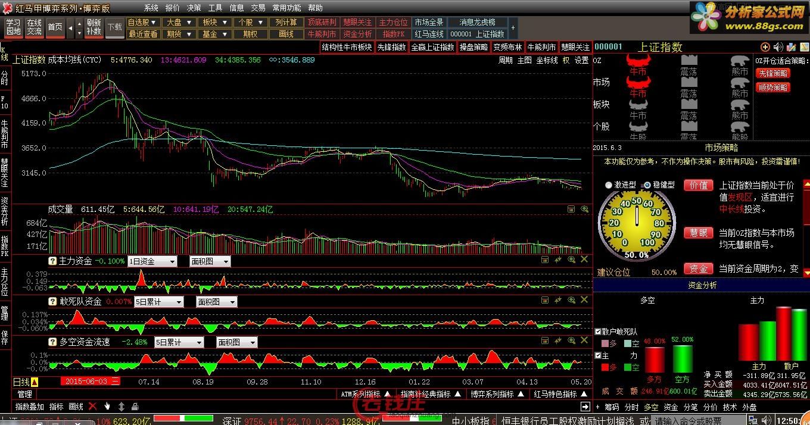Open the 常用功能 menu
Screen dimensions: 810x425
[x=286, y=8]
